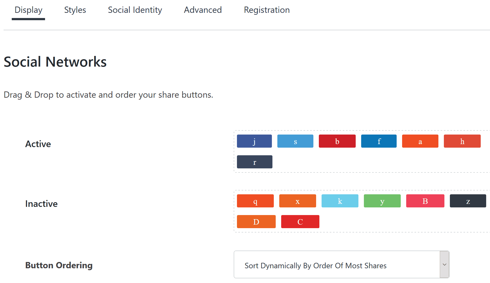
Task: Open the Button Ordering dropdown
Action: 341,264
